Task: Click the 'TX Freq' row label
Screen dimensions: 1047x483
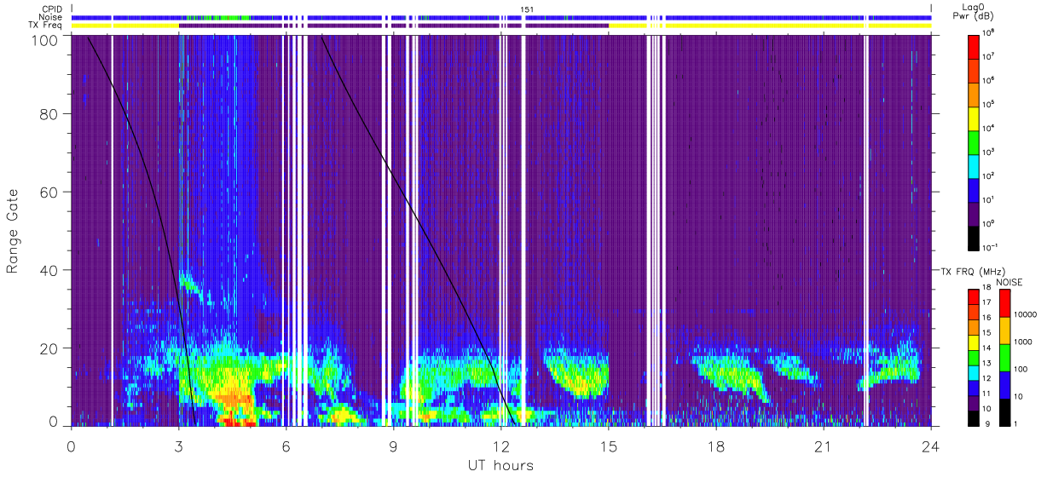Action: (46, 26)
